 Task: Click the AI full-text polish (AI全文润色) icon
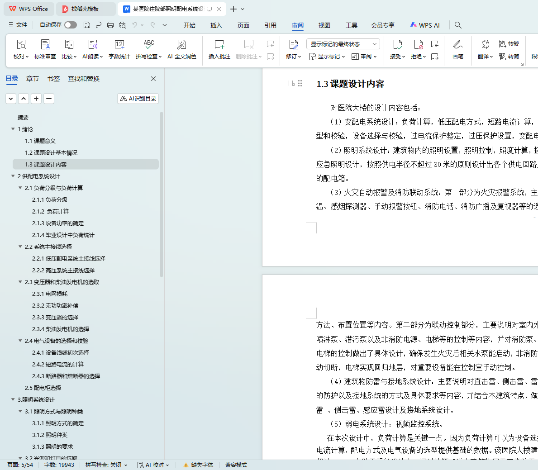[x=181, y=45]
